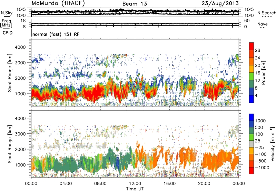Click the N.Search legend label
276x191 pixels.
[266, 13]
